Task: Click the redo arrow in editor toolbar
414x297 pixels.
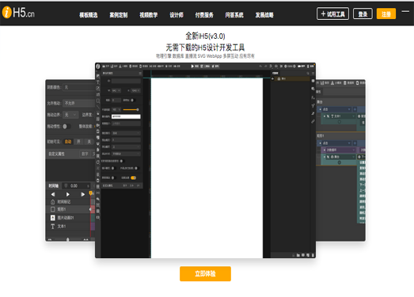Action: click(266, 67)
